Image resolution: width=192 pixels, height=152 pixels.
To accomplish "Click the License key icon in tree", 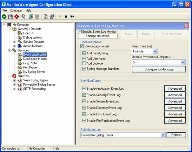I will tap(20, 33).
